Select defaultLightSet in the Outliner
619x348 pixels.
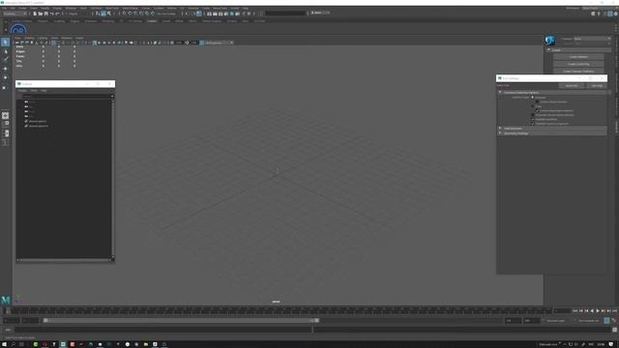point(38,121)
